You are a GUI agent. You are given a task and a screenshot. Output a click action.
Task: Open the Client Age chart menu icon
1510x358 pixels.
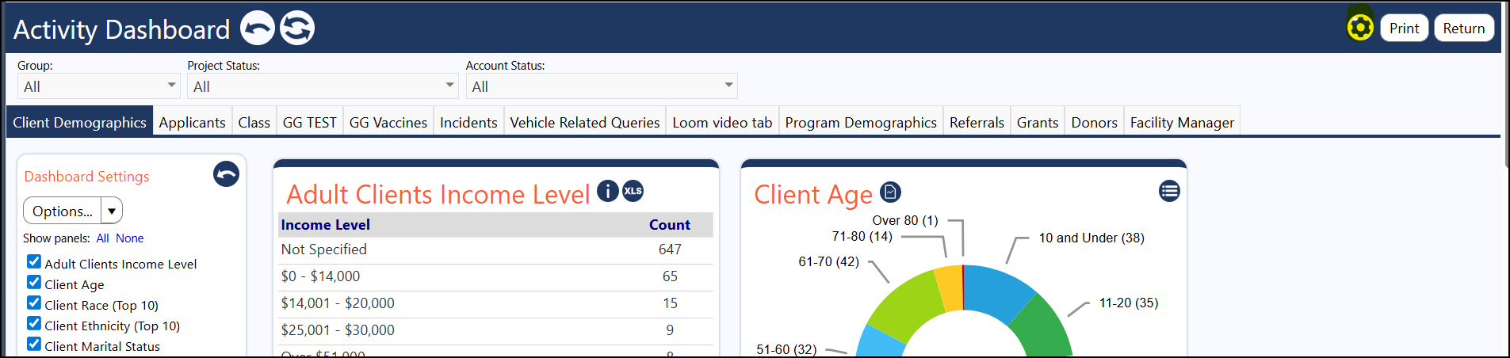1169,191
